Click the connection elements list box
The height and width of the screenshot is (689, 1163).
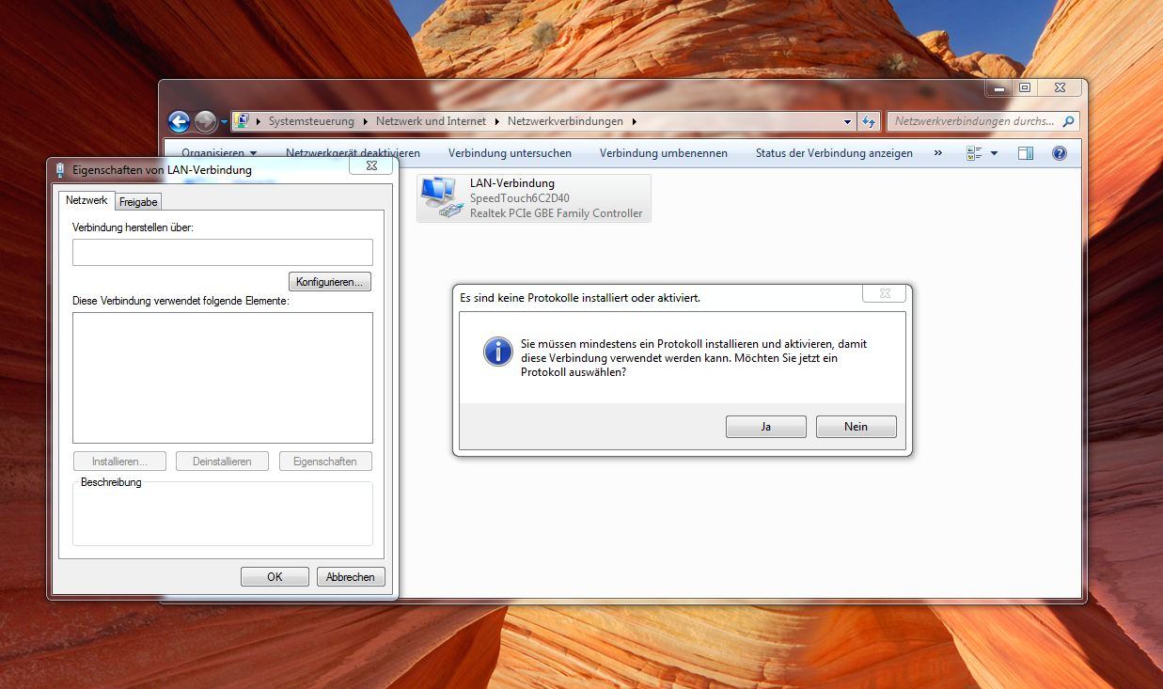point(223,377)
